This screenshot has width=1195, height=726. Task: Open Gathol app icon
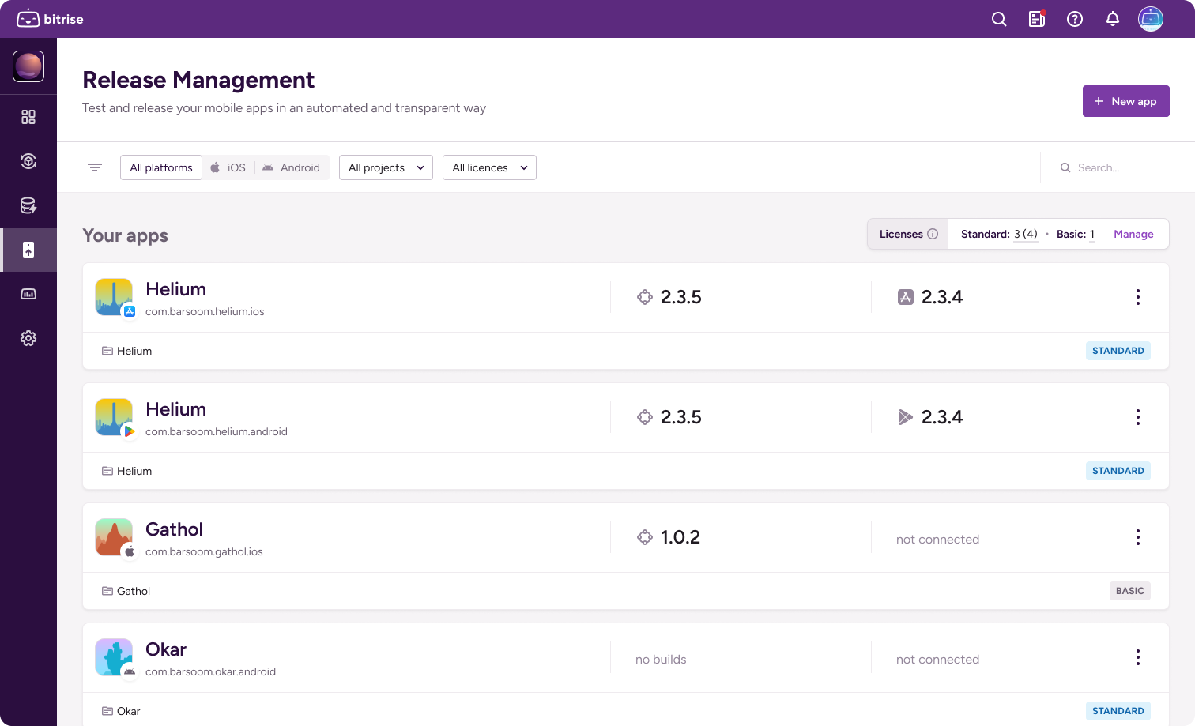point(114,537)
